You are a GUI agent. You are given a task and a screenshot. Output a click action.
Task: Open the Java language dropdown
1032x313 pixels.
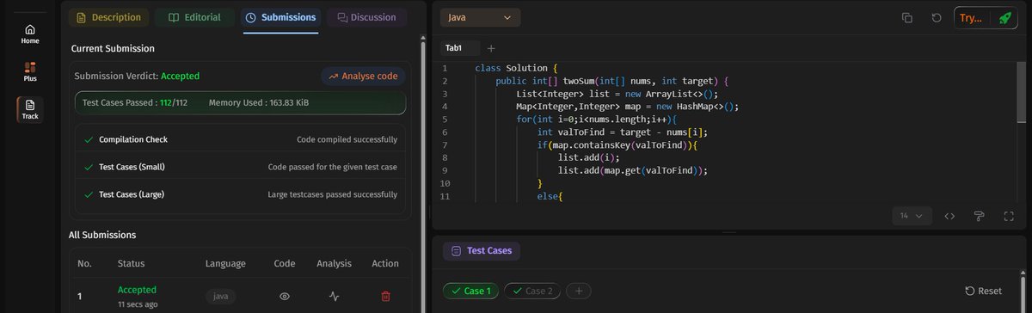(481, 17)
